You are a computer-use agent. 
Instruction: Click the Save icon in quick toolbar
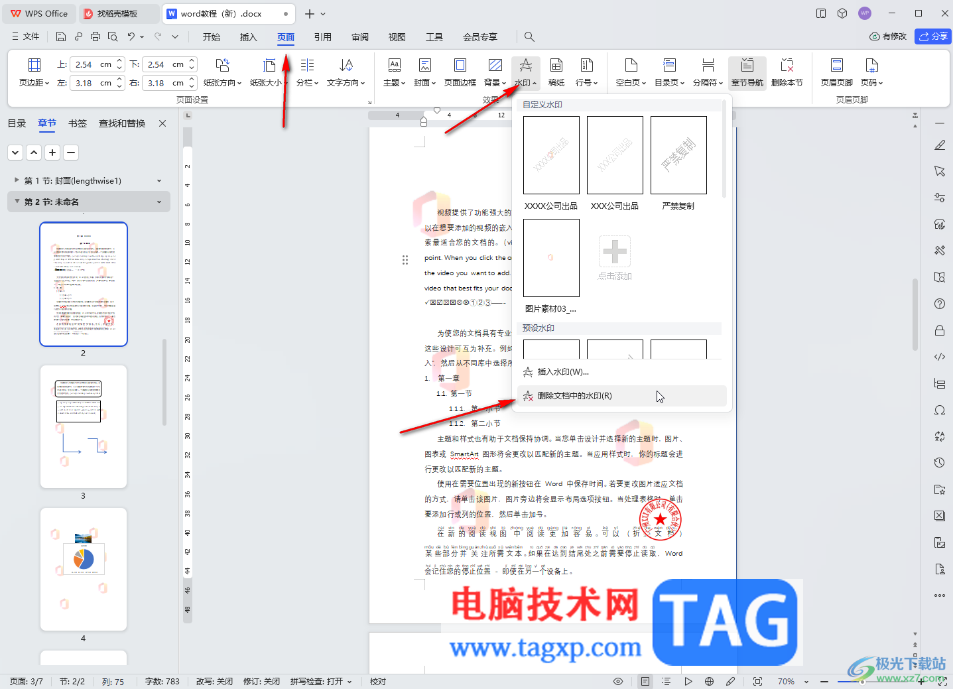click(61, 36)
